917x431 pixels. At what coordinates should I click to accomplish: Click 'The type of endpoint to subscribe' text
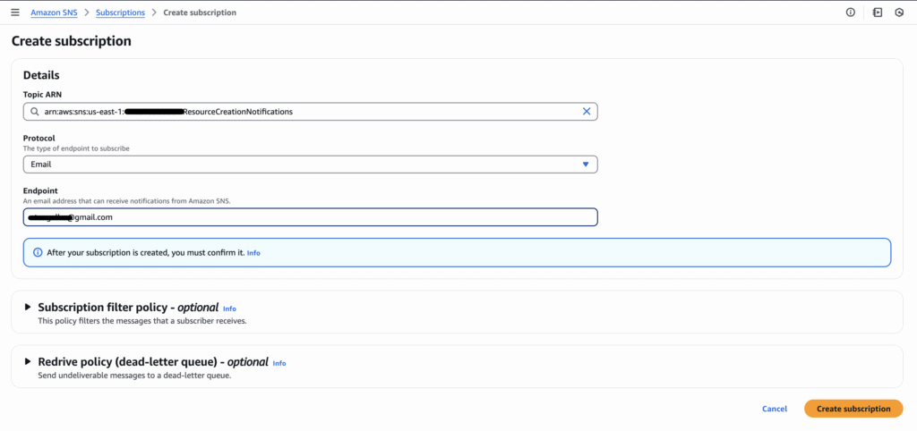point(77,148)
